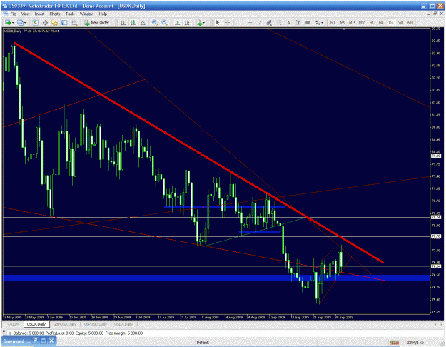Switch timeframe to M30
This screenshot has height=347, width=446.
pos(362,22)
